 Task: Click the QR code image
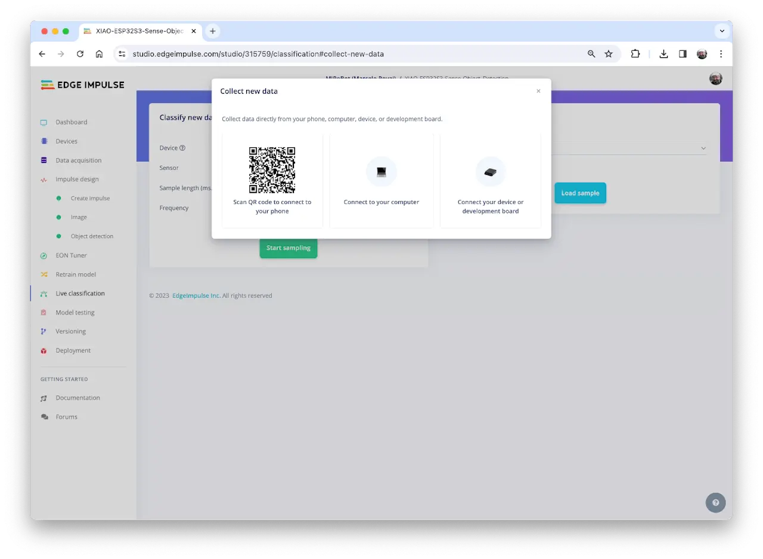tap(272, 170)
